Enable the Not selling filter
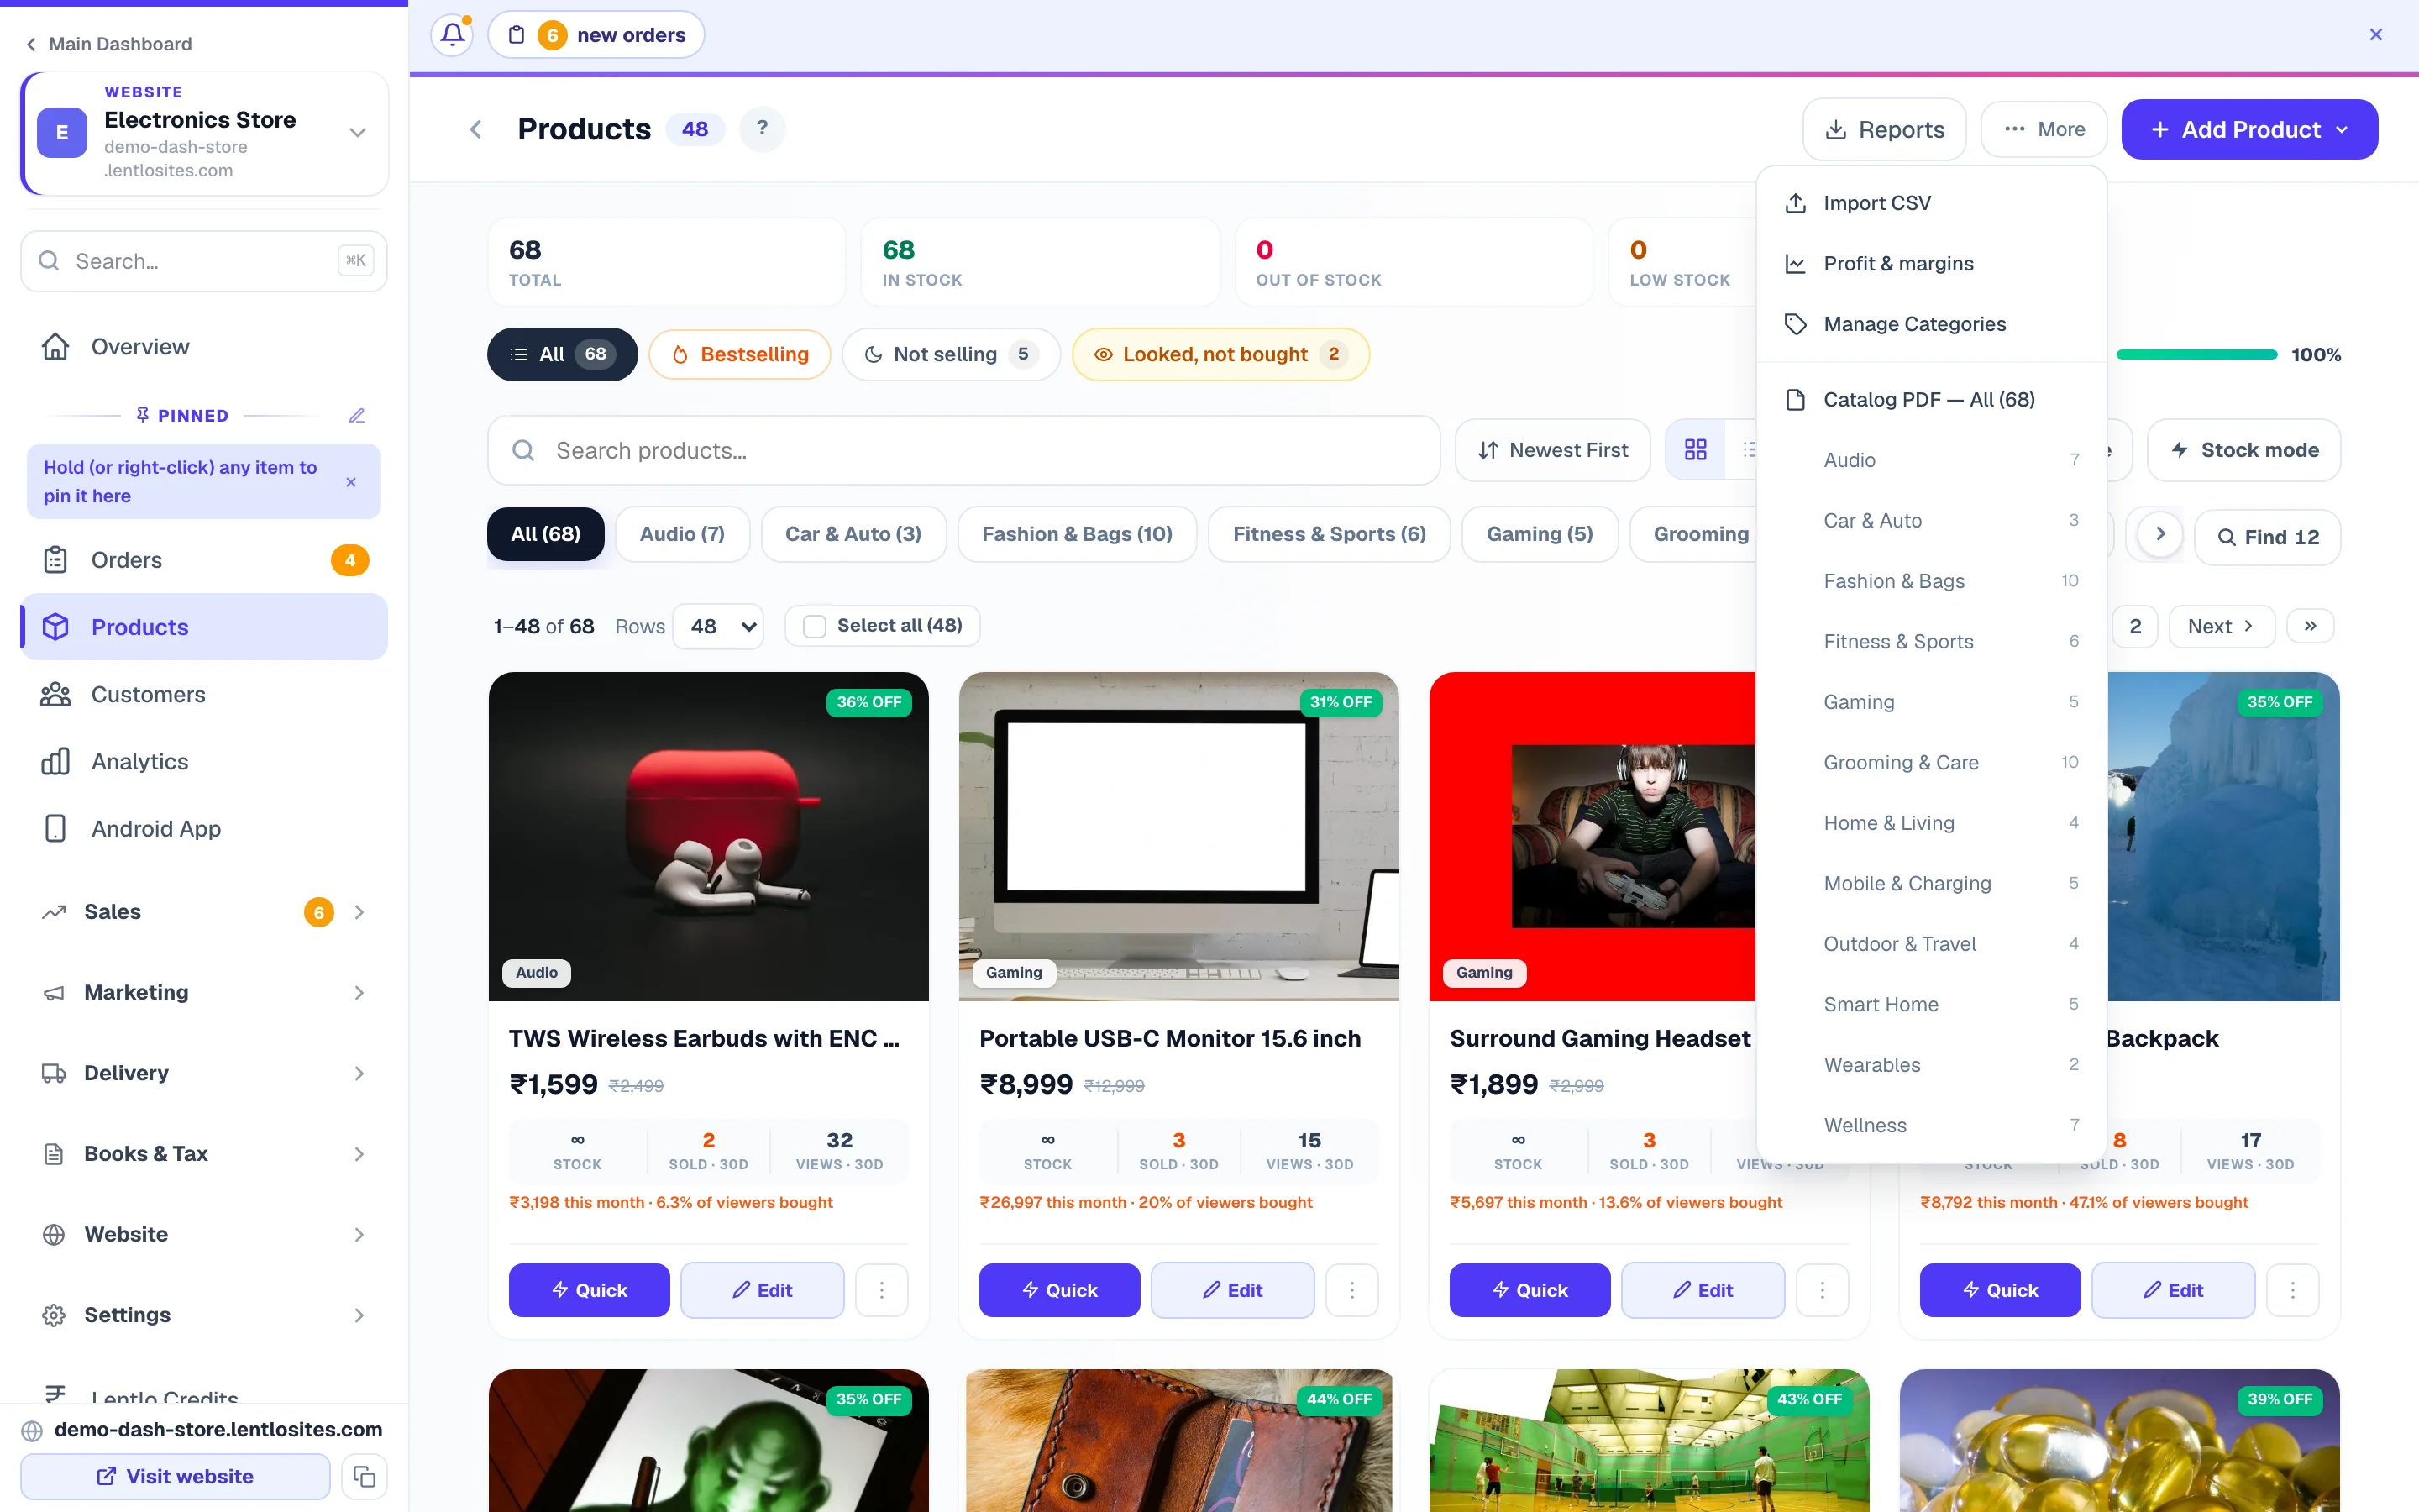The height and width of the screenshot is (1512, 2419). click(951, 354)
